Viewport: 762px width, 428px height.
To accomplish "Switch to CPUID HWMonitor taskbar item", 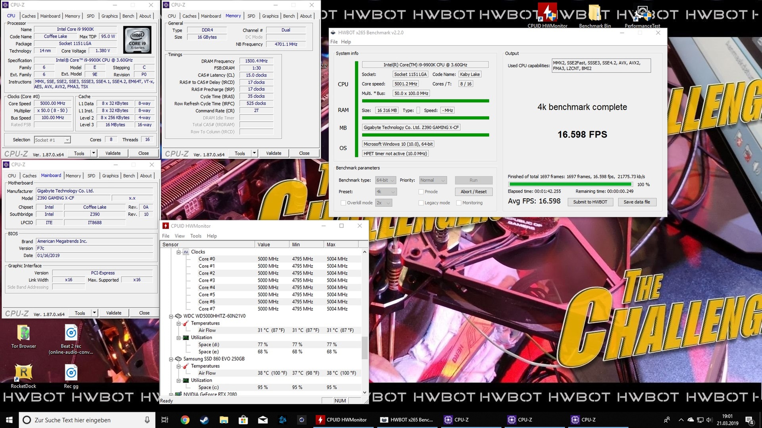I will tap(344, 420).
